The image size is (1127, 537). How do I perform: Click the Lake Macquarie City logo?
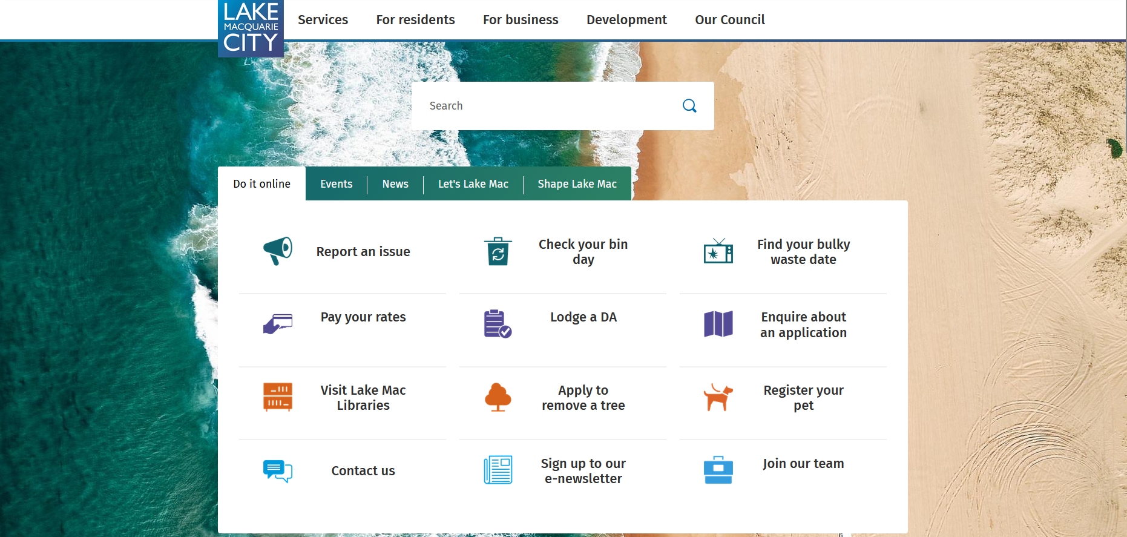(x=251, y=28)
